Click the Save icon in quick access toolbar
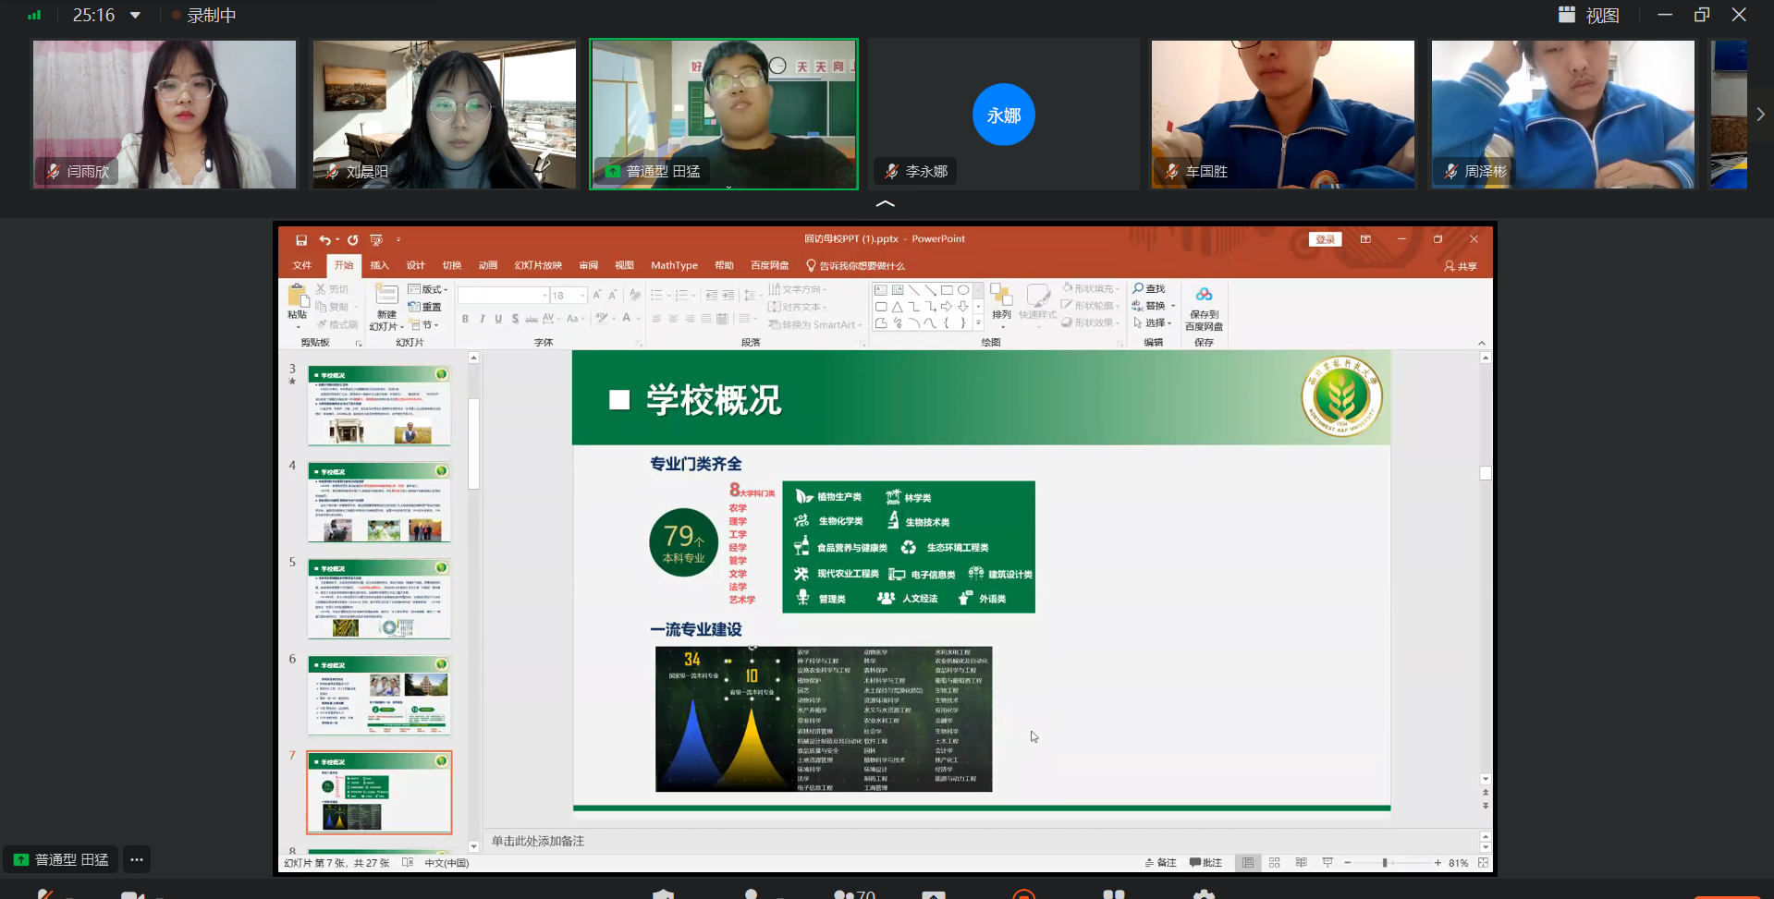Image resolution: width=1774 pixels, height=899 pixels. (301, 240)
